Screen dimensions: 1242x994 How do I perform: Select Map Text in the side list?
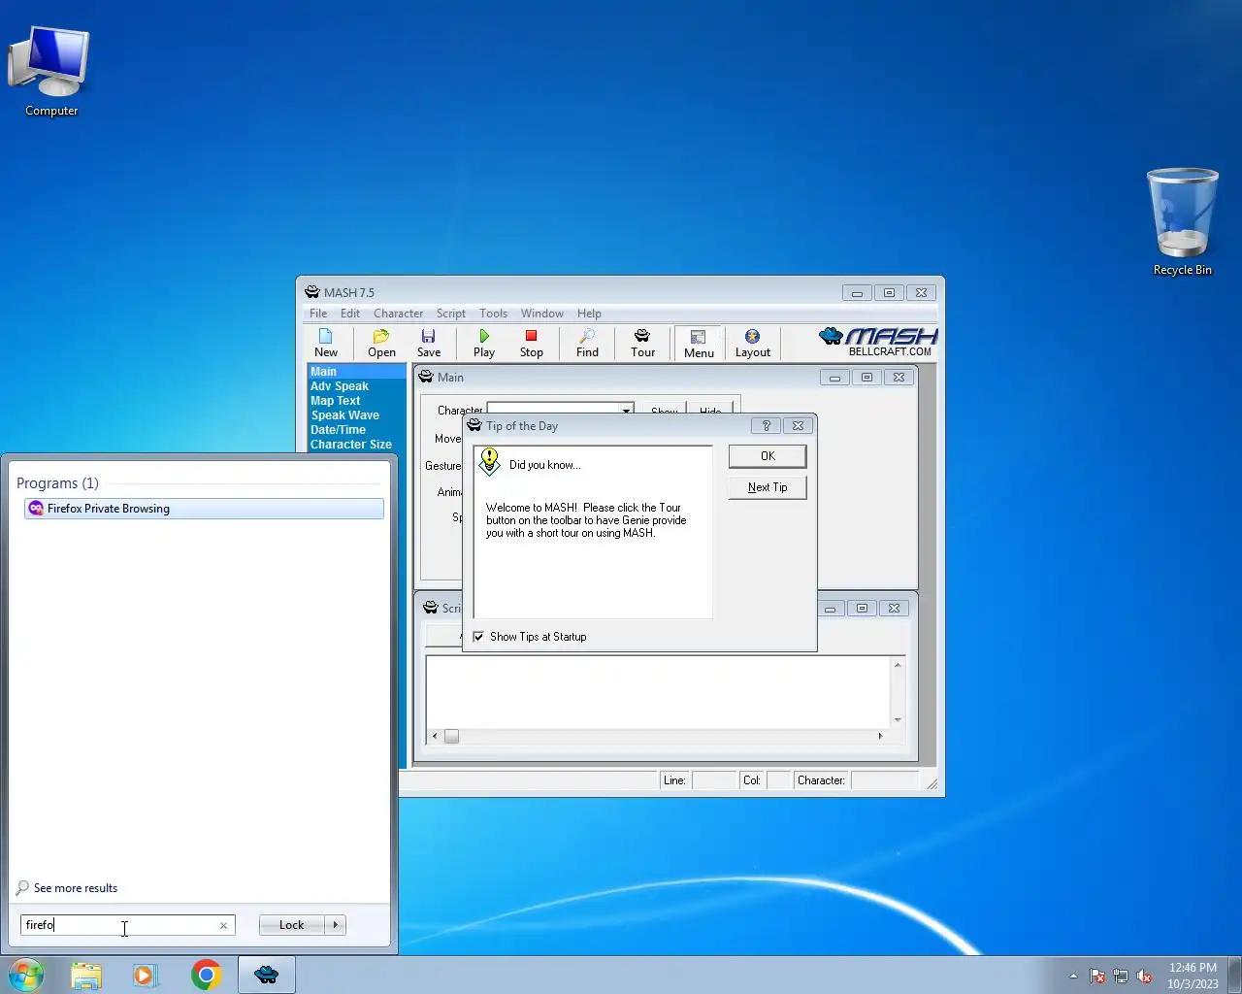point(356,401)
